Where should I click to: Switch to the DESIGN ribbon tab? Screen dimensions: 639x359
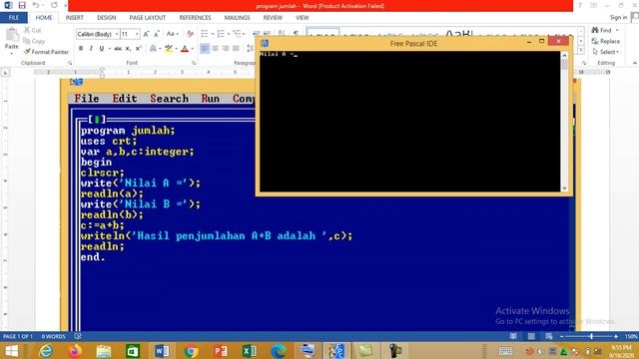click(107, 18)
